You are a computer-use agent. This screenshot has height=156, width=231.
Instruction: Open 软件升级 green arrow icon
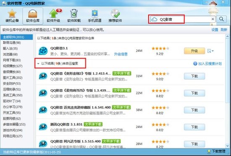(x=53, y=13)
